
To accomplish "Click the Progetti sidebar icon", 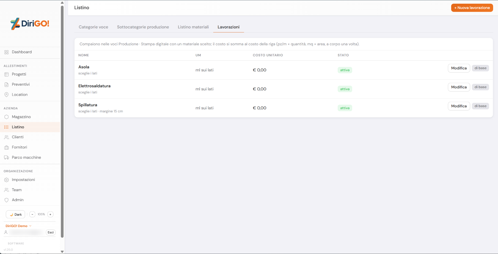I will click(x=6, y=74).
